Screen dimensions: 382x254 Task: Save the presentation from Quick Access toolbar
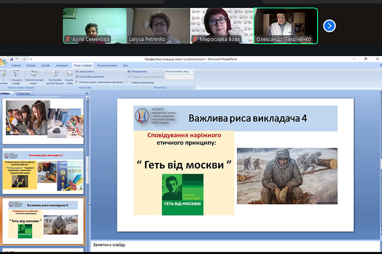point(11,59)
